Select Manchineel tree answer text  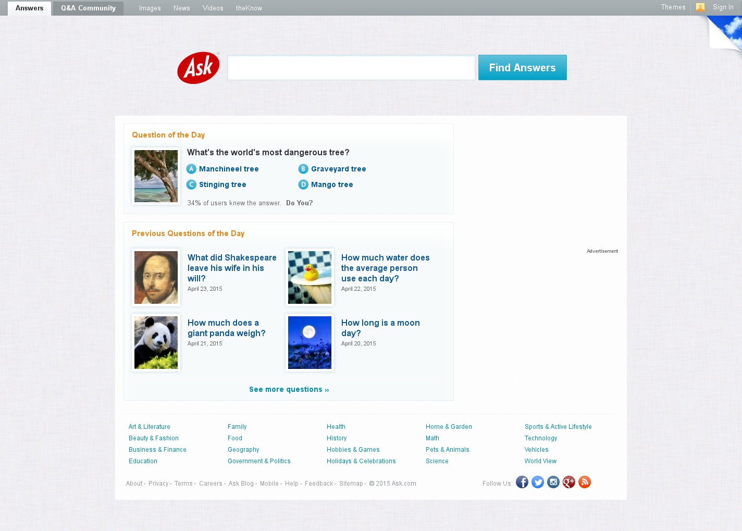pos(229,169)
